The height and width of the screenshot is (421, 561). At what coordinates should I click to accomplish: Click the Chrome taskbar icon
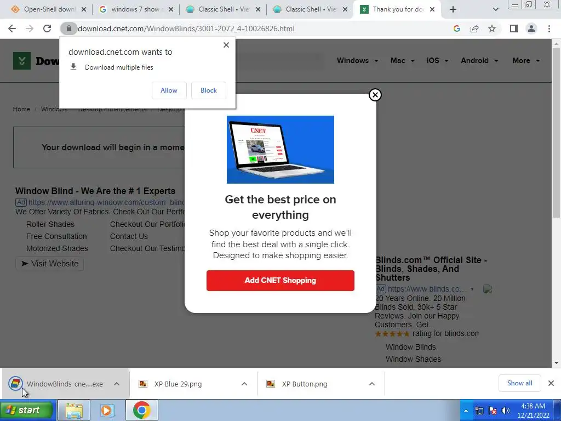(142, 410)
